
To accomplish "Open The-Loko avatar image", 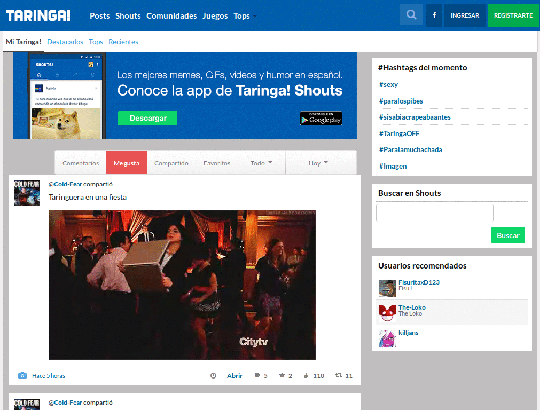I will (387, 313).
